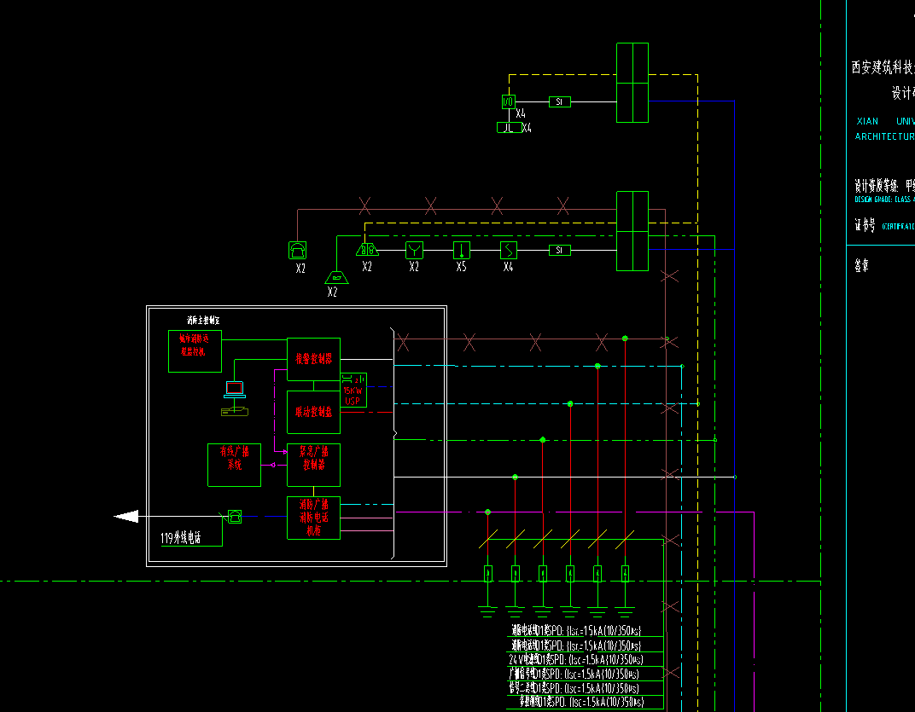
Task: Select the 信号二总线 SPD annotation row
Action: click(574, 688)
